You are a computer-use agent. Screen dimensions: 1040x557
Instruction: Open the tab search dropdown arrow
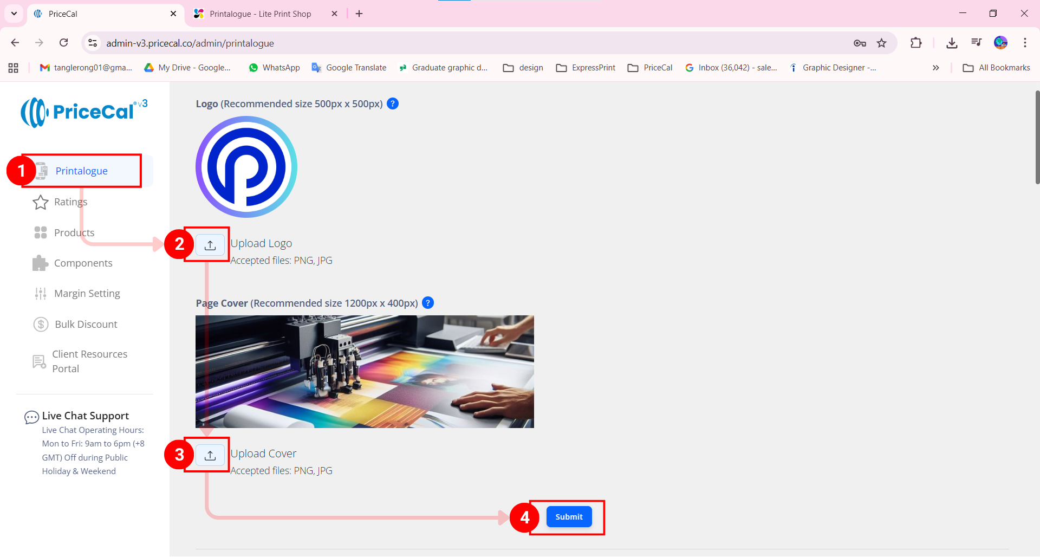pos(14,14)
